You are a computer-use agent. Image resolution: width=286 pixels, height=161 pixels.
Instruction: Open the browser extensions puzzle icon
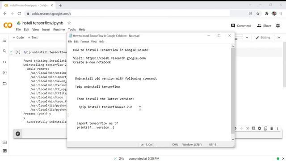pos(267,14)
